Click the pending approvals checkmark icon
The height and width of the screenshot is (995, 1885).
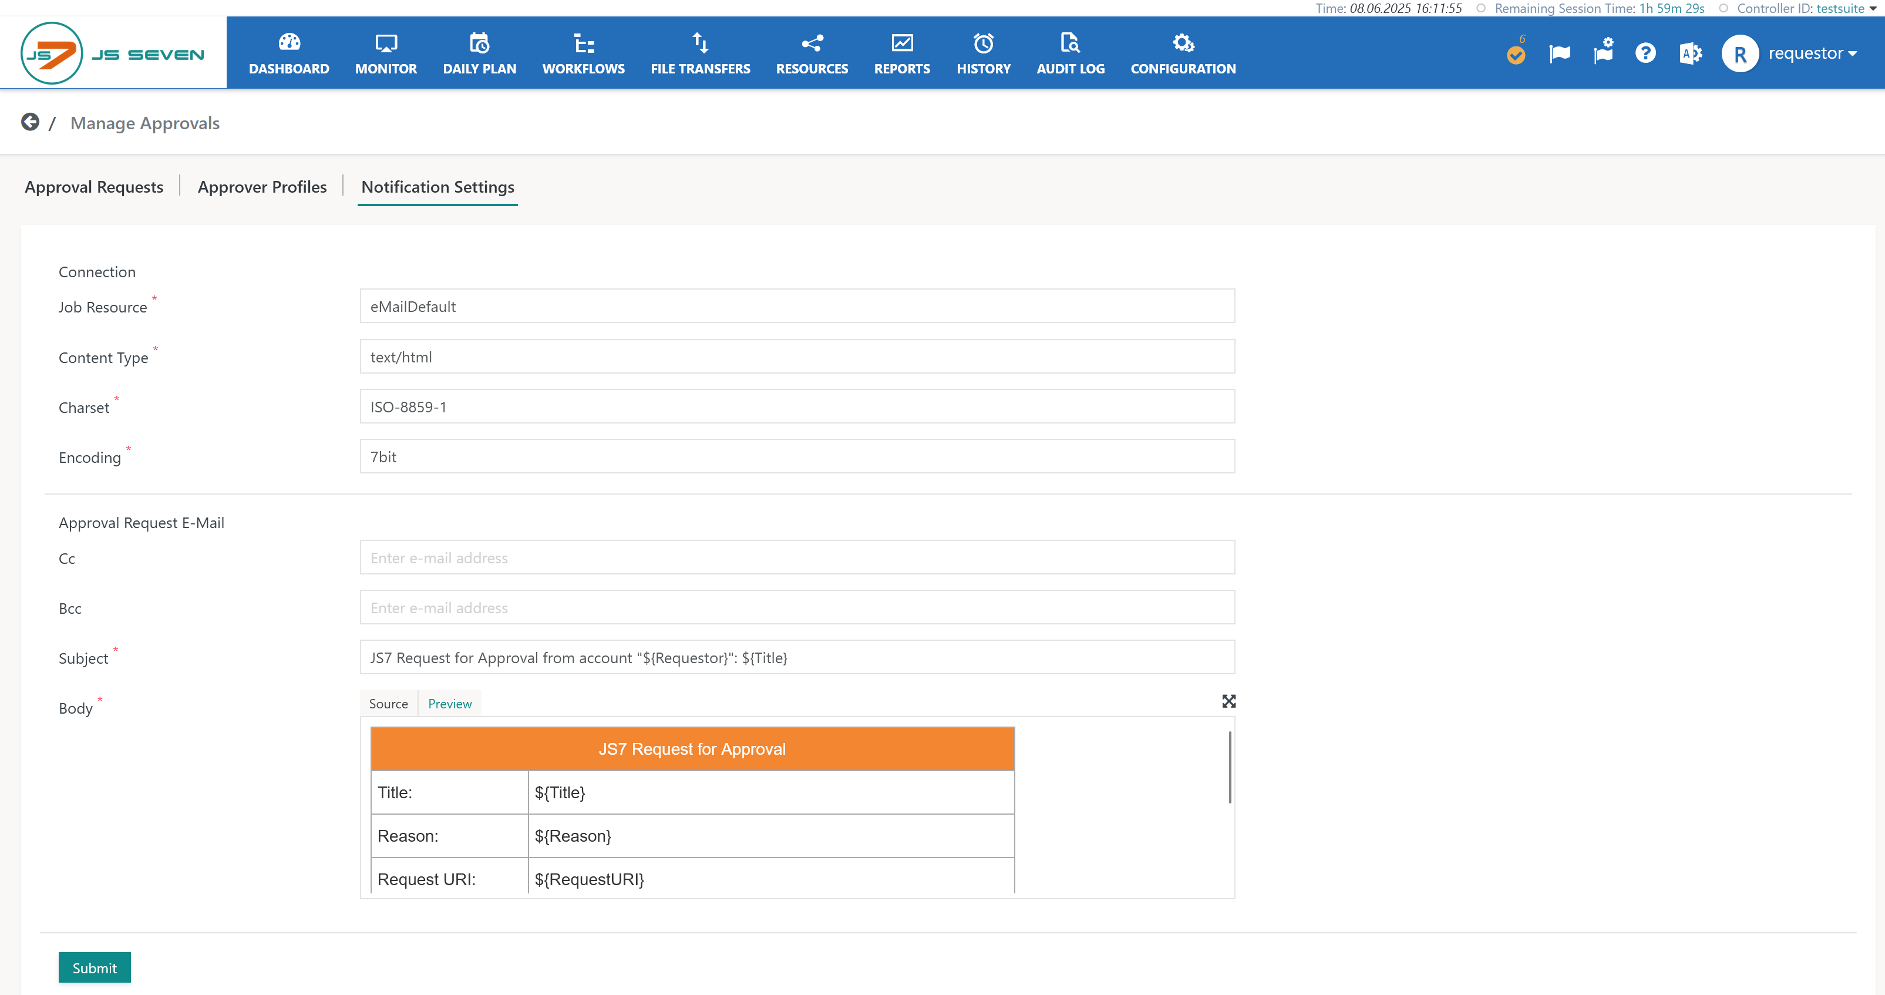(x=1516, y=55)
